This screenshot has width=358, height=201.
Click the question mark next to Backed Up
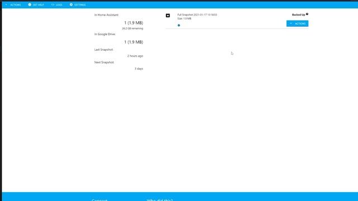(x=307, y=14)
